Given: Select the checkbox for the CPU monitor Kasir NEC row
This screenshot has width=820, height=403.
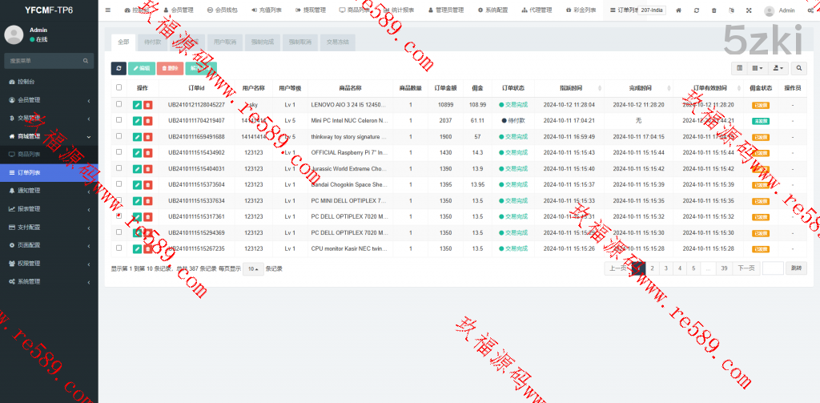Looking at the screenshot, I should click(119, 248).
